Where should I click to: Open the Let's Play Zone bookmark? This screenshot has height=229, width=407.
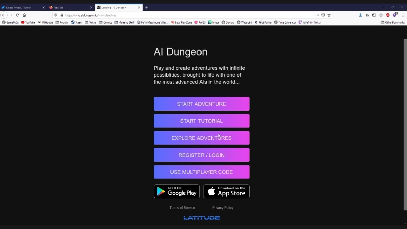(x=181, y=23)
